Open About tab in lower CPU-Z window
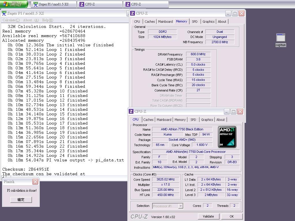This screenshot has width=295, height=221. point(220,120)
